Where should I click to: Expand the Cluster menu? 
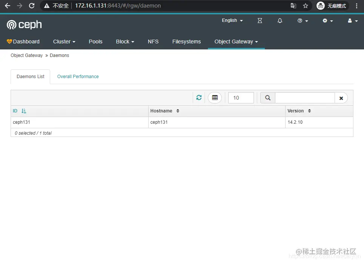(x=64, y=42)
